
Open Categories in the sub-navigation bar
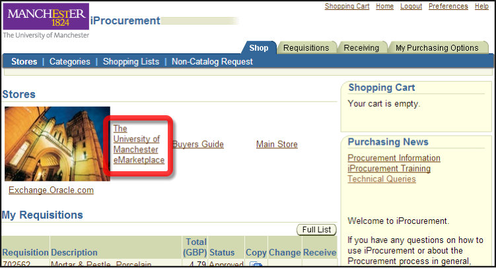(x=69, y=61)
